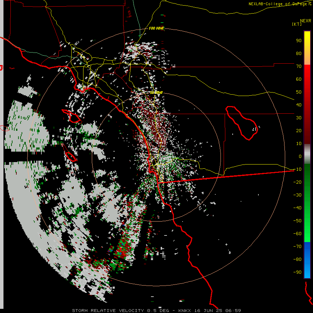The height and width of the screenshot is (313, 313).
Task: Select the positive 50 scale value
Action: 299,92
